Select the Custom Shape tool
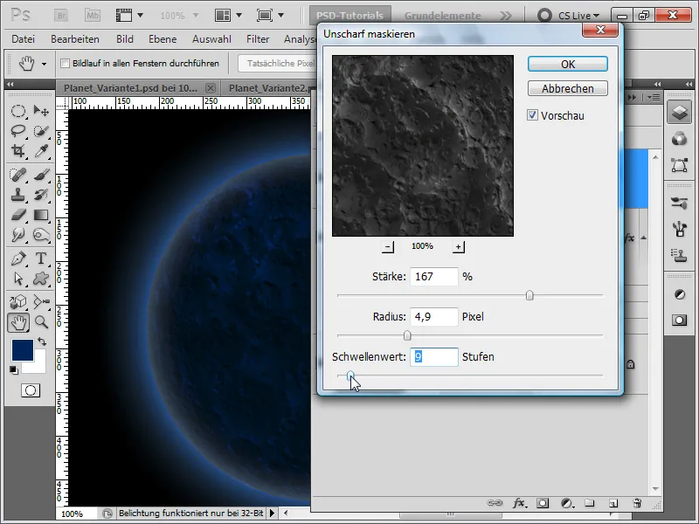The width and height of the screenshot is (699, 524). (41, 279)
